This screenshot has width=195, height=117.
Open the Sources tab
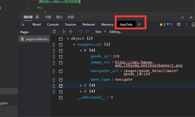(71, 25)
